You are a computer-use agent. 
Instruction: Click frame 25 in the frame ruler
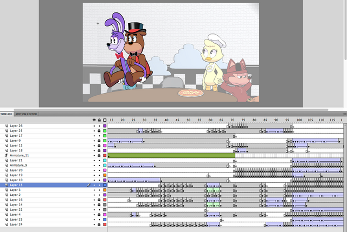point(133,120)
